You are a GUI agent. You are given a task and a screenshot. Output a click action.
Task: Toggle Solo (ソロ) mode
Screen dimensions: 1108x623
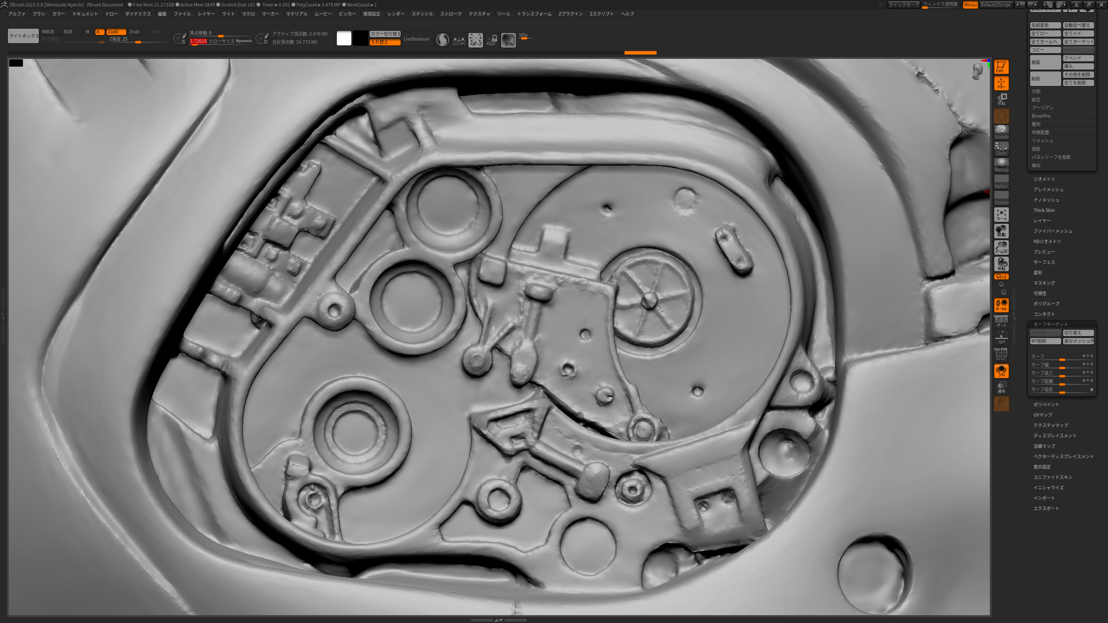(x=1001, y=371)
